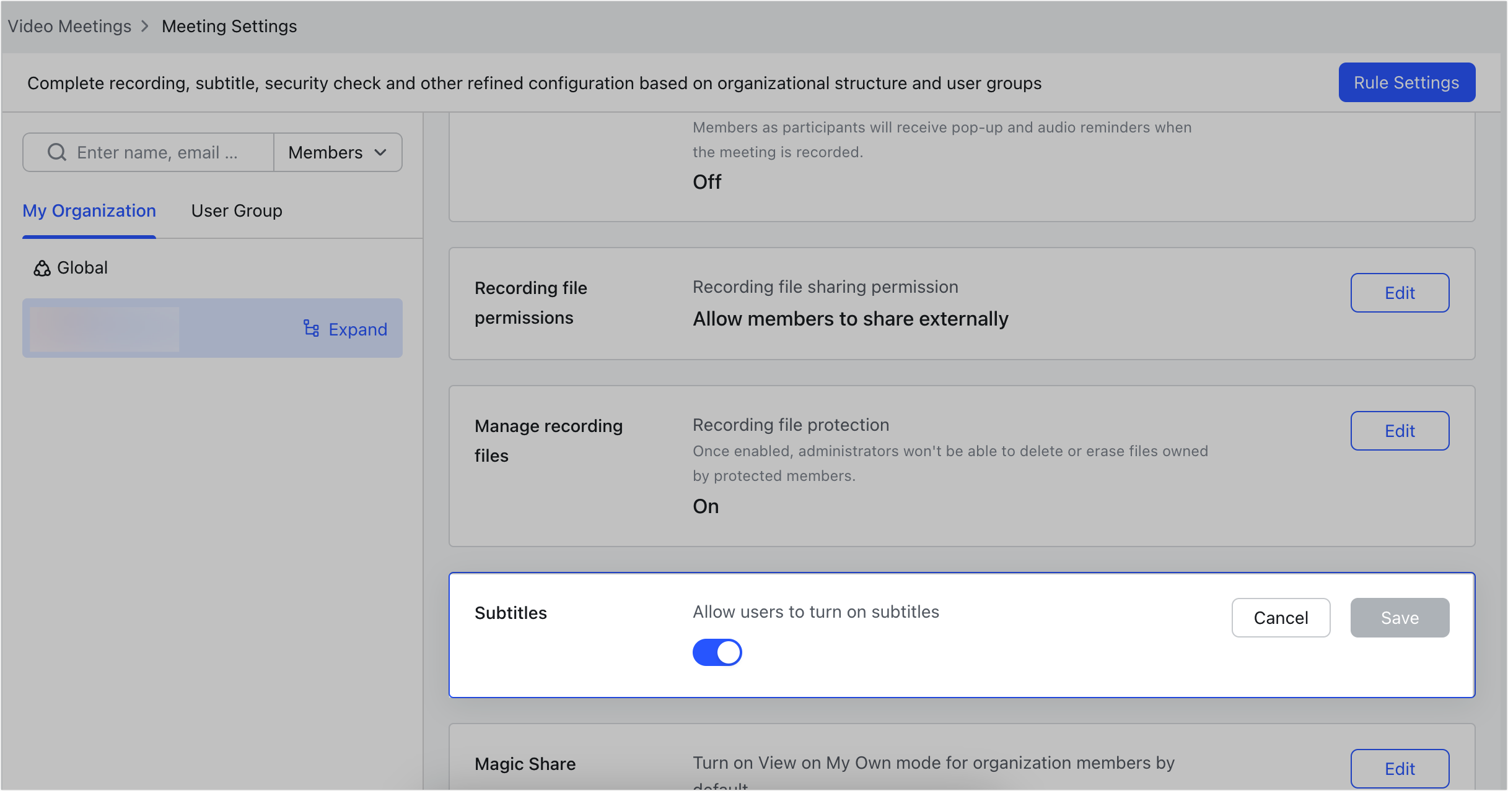Expand the selected organization node
The image size is (1508, 791).
point(345,329)
